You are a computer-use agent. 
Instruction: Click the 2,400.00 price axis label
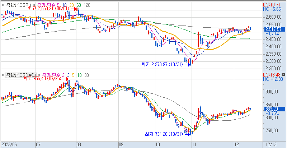tap(273, 47)
